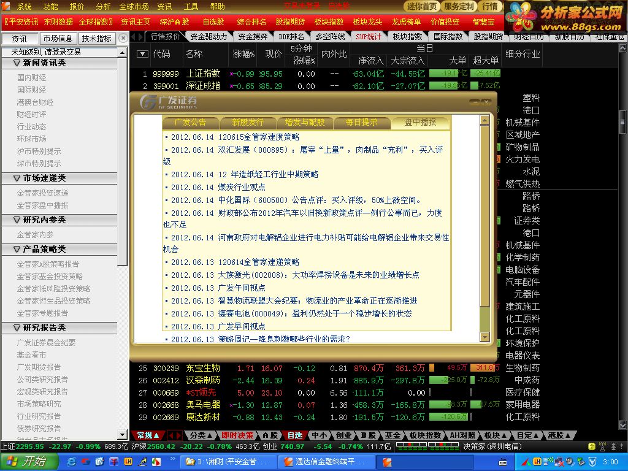Select the 广发公告 tab in the popup

190,122
